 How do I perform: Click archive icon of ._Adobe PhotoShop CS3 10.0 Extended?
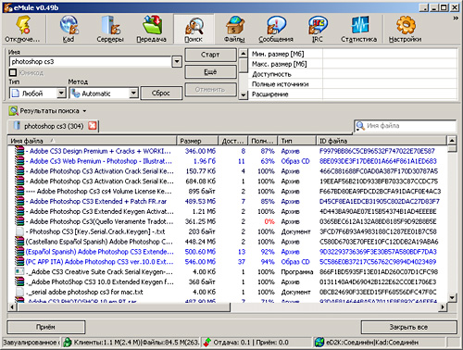coord(19,281)
